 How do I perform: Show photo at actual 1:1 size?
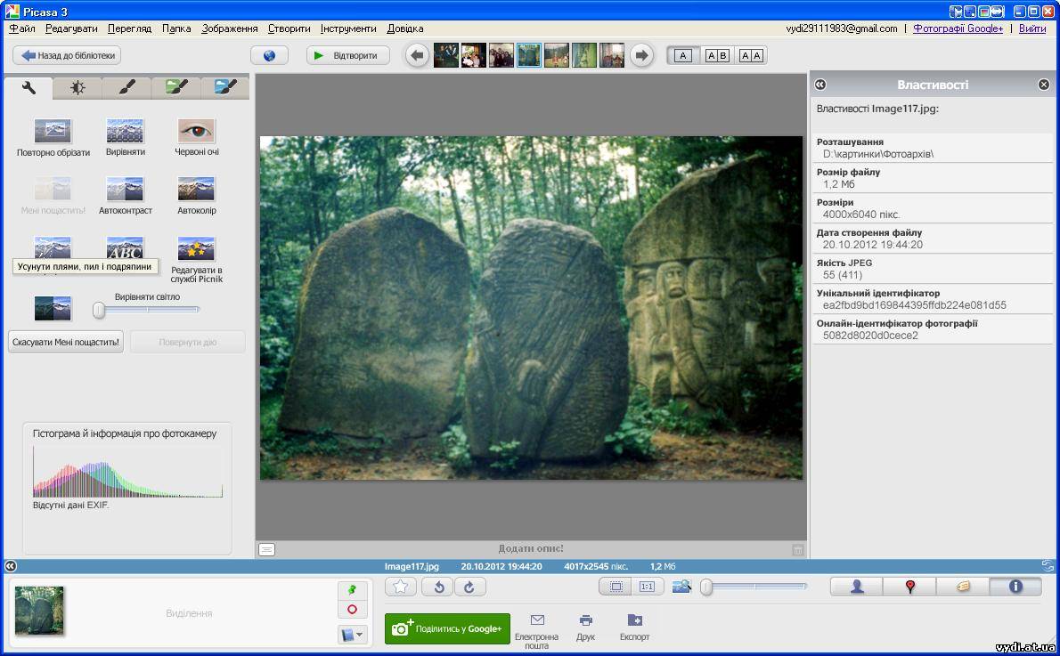click(647, 587)
